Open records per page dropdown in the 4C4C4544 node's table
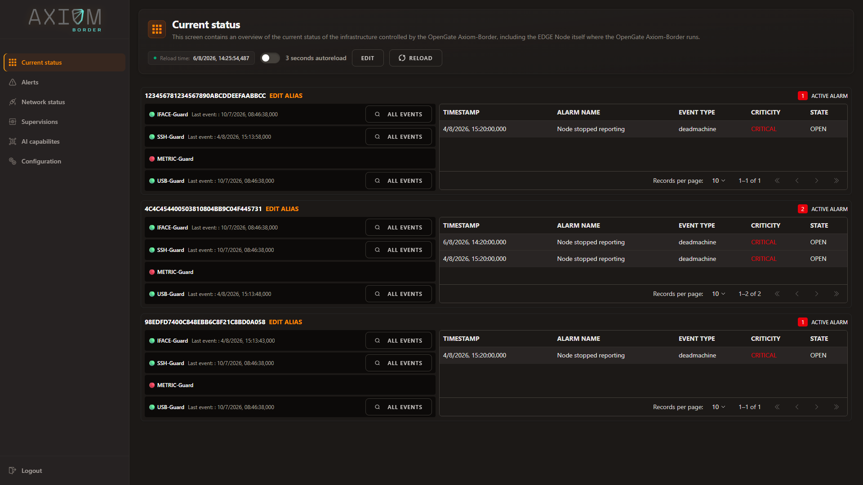This screenshot has width=863, height=485. [x=718, y=294]
